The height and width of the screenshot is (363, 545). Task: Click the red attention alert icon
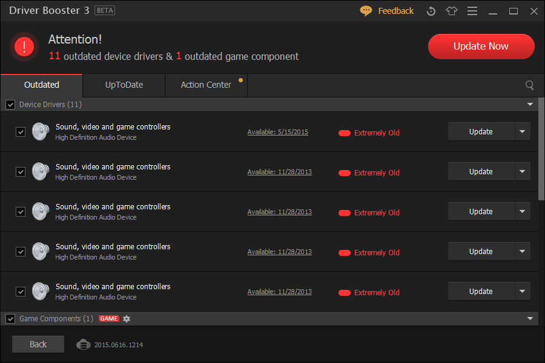pyautogui.click(x=24, y=47)
